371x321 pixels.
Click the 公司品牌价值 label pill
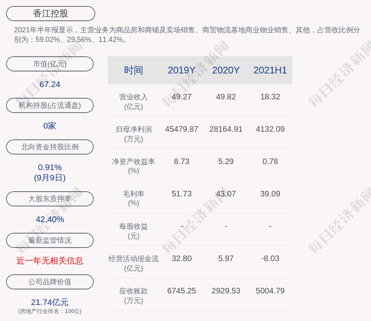click(50, 282)
